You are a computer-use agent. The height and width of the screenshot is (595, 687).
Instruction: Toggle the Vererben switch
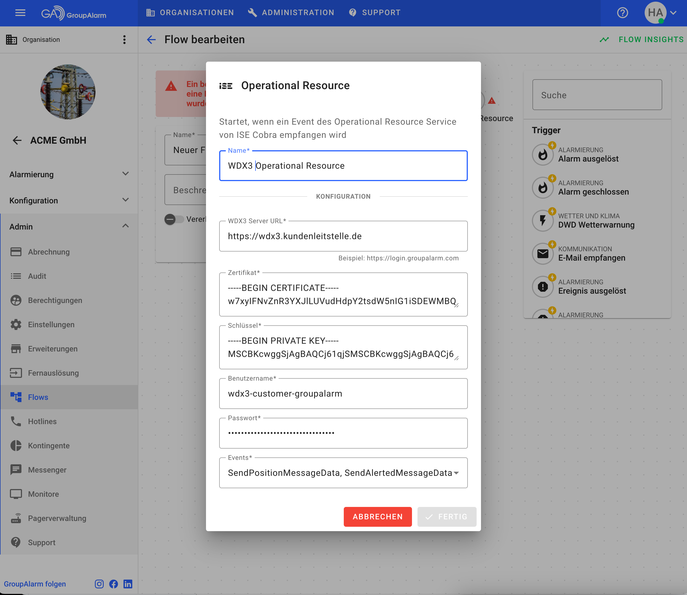click(x=174, y=219)
